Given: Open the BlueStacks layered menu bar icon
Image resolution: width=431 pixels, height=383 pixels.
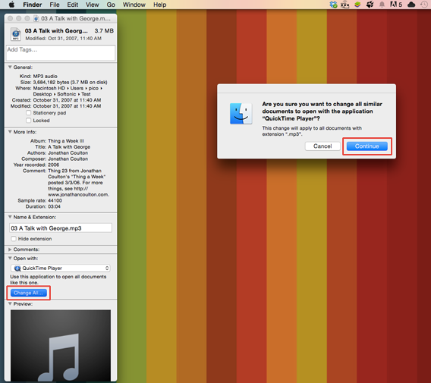Looking at the screenshot, I should click(x=357, y=5).
